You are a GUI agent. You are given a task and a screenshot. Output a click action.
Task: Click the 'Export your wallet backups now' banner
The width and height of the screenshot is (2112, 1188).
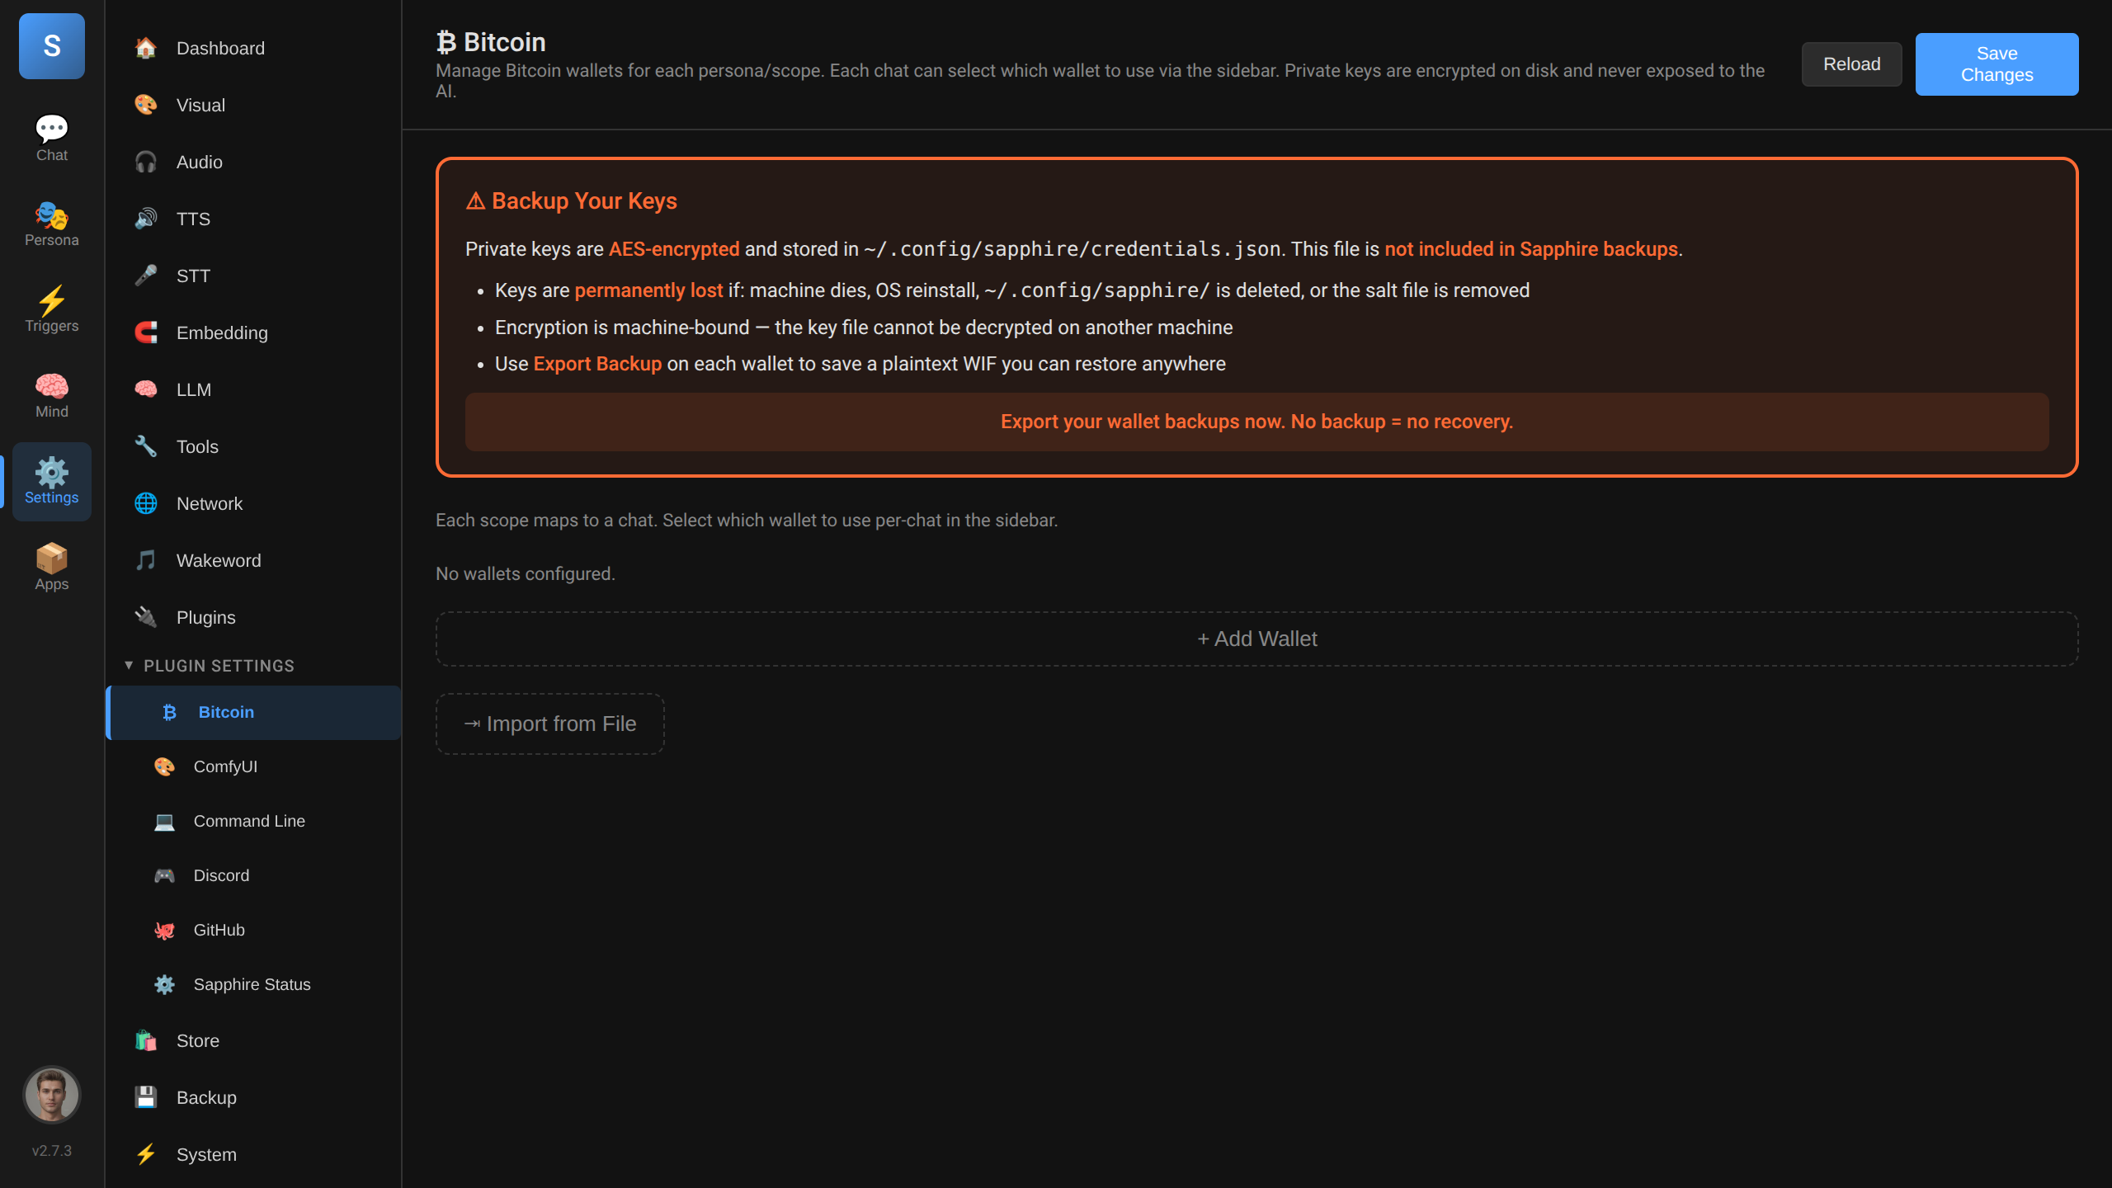click(1256, 422)
